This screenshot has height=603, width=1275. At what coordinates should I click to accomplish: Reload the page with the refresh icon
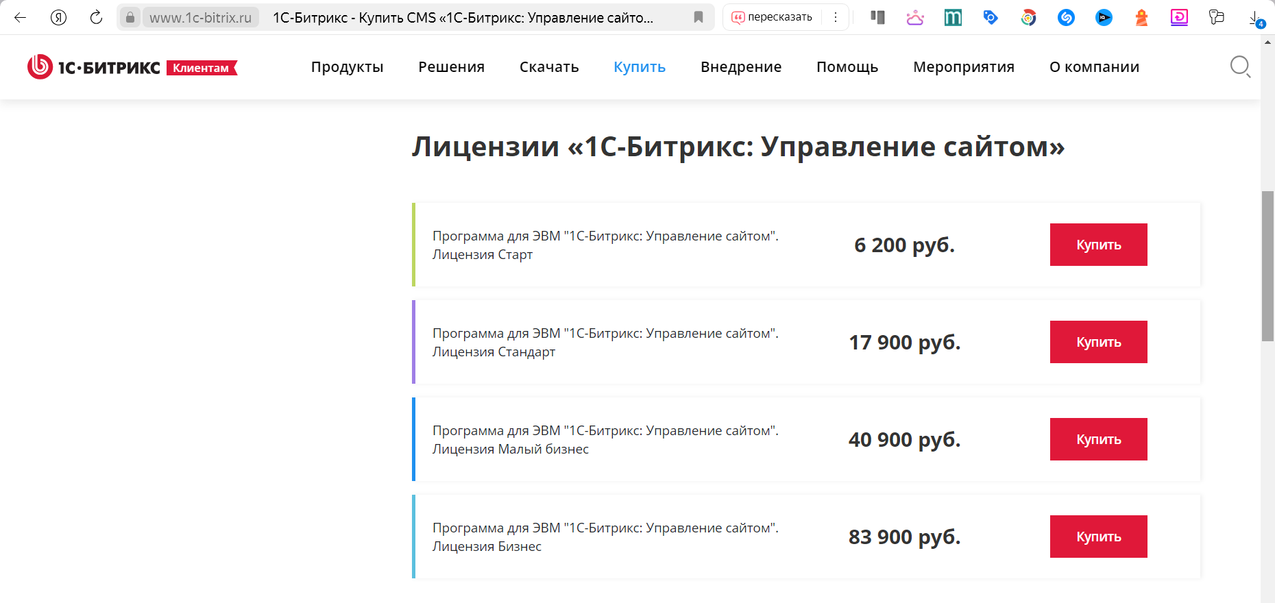(96, 17)
